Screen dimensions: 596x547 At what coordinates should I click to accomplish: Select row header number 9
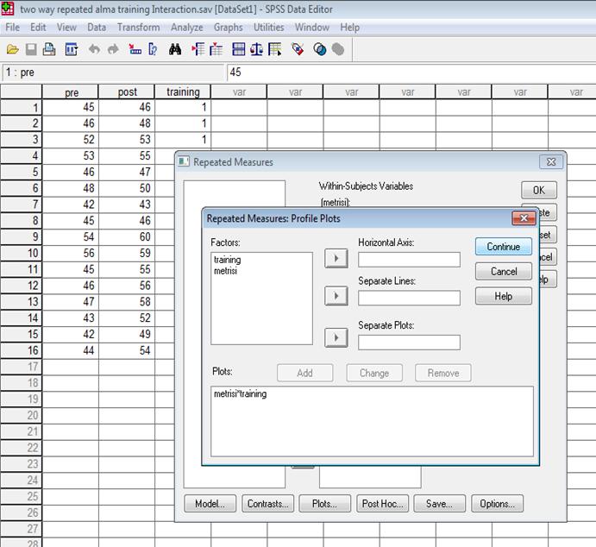[22, 236]
